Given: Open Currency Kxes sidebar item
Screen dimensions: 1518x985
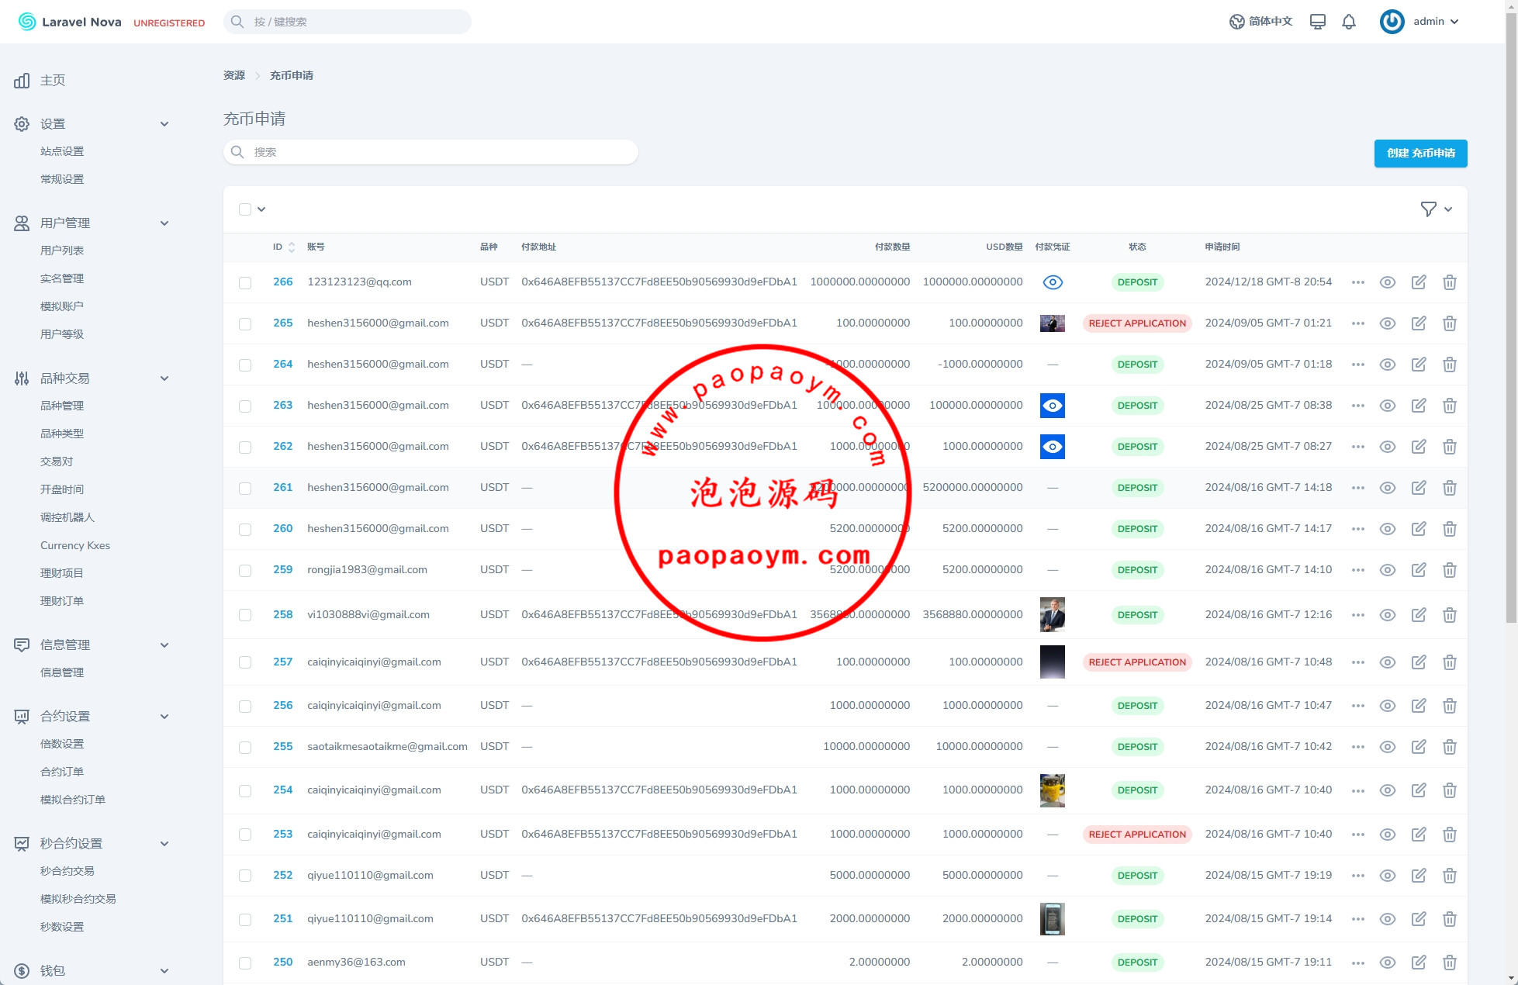Looking at the screenshot, I should point(75,545).
